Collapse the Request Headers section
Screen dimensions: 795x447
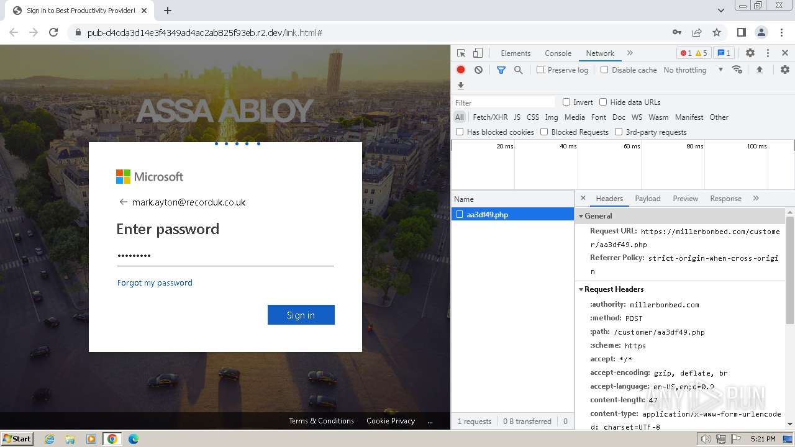click(x=581, y=289)
